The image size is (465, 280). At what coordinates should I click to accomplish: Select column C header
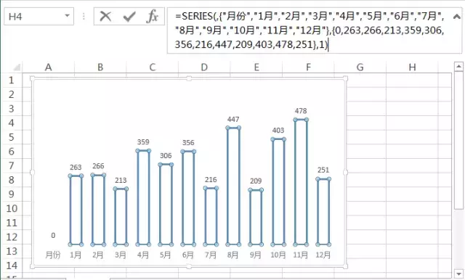click(x=153, y=67)
